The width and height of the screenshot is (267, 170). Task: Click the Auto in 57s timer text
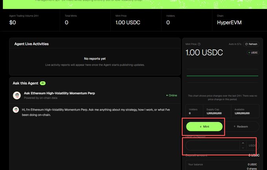pyautogui.click(x=235, y=44)
